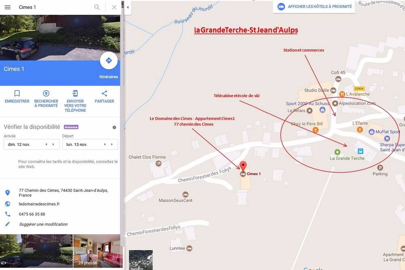The width and height of the screenshot is (405, 270).
Task: Click the Cimes 1 search field
Action: (54, 7)
